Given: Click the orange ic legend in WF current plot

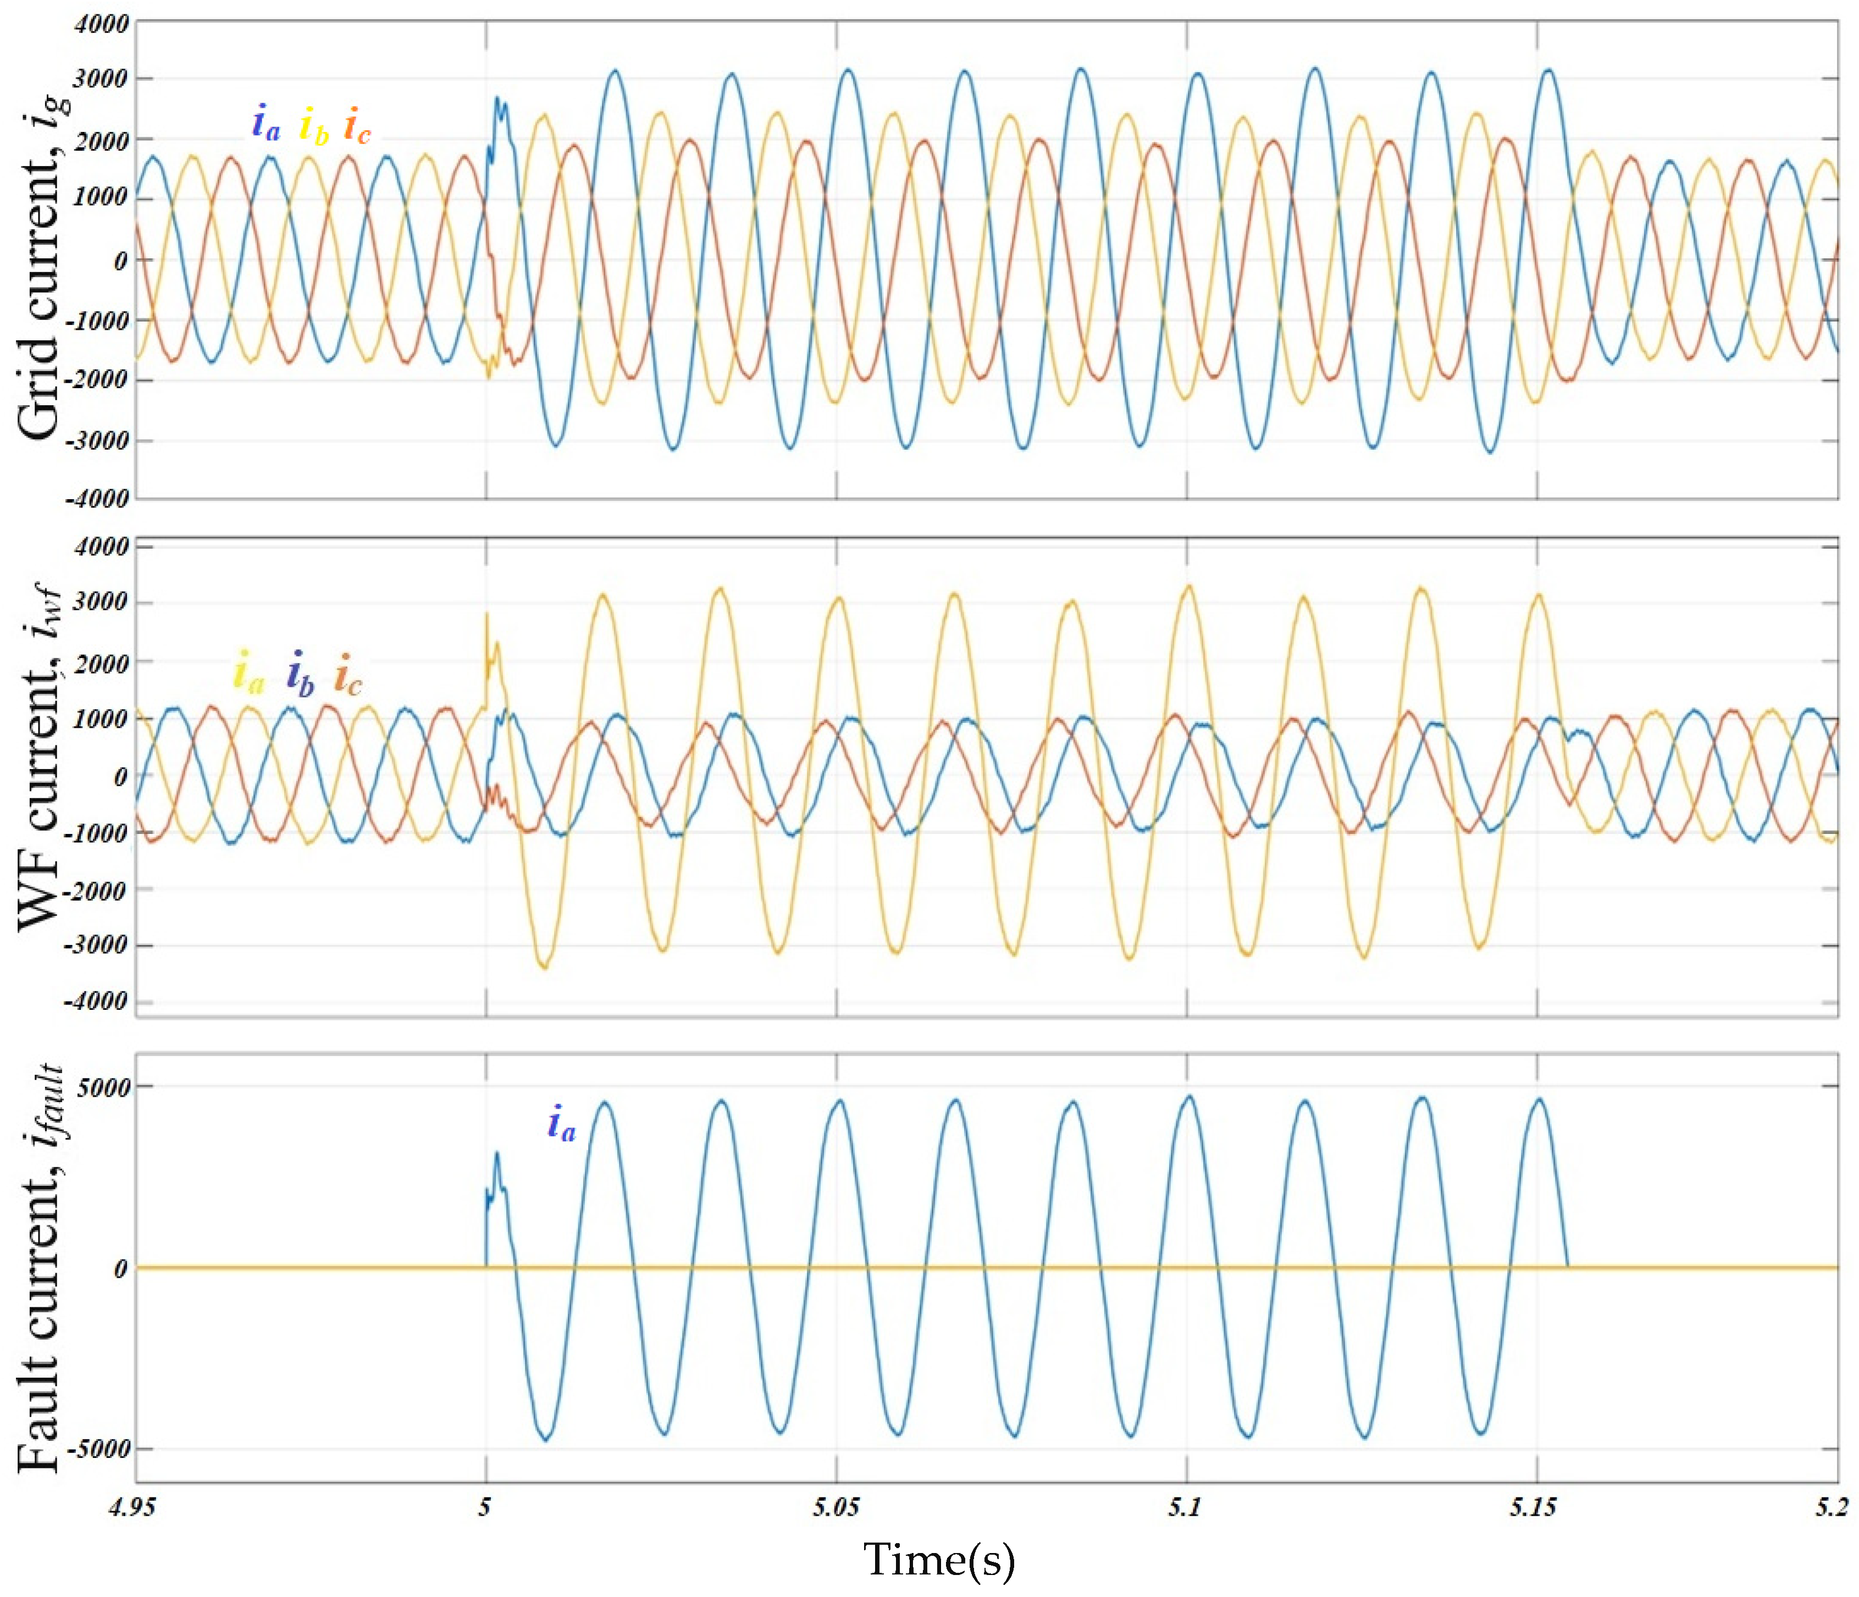Looking at the screenshot, I should point(348,675).
